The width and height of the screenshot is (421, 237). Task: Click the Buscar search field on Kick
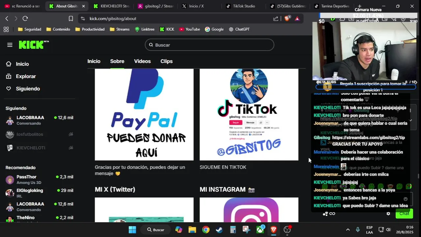tap(210, 45)
